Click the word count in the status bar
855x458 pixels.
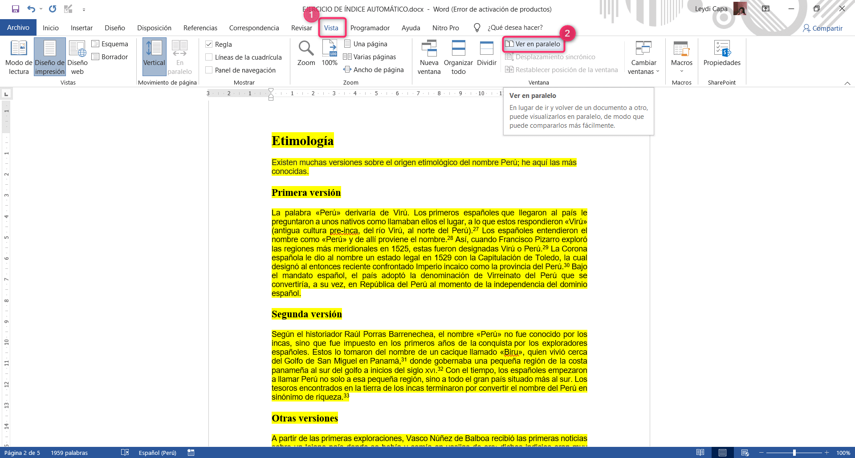coord(69,453)
